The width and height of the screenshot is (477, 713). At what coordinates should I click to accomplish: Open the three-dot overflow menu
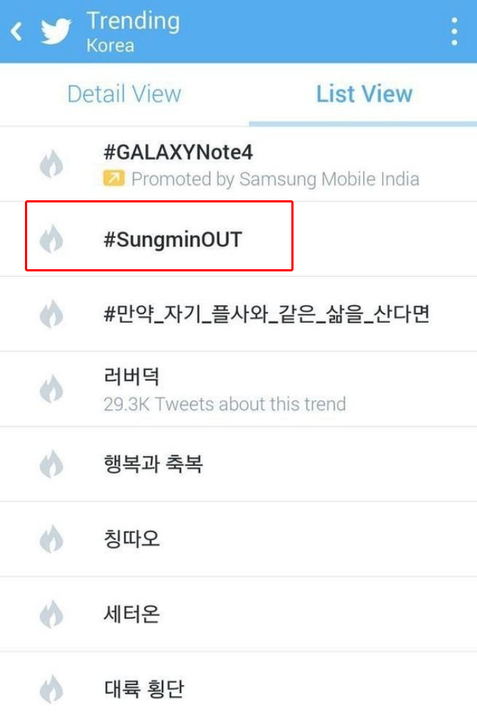point(454,32)
